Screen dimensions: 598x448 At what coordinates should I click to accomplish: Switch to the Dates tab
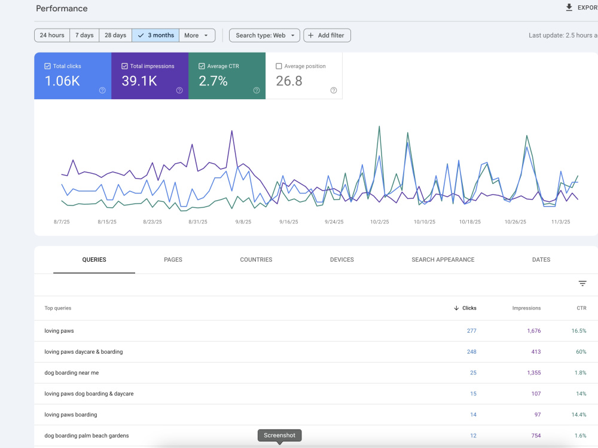point(541,260)
